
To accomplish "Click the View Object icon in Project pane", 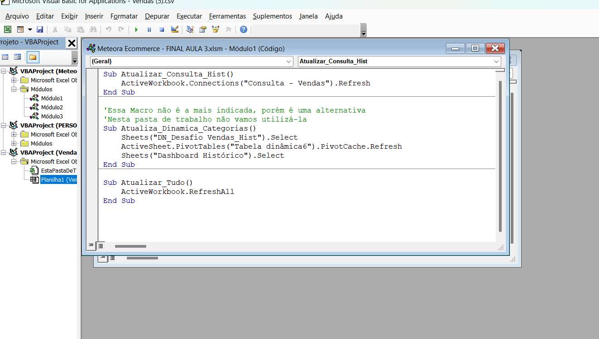I will pos(18,57).
